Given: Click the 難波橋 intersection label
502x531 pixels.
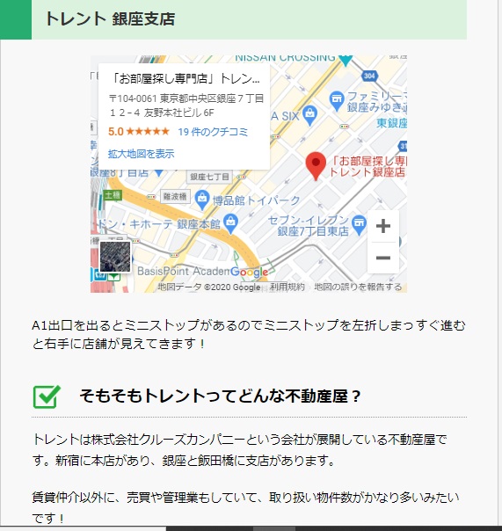Looking at the screenshot, I should [175, 196].
